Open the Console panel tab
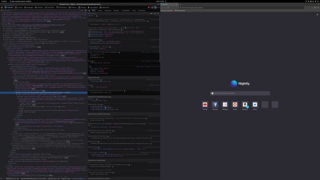This screenshot has height=180, width=320. (19, 7)
